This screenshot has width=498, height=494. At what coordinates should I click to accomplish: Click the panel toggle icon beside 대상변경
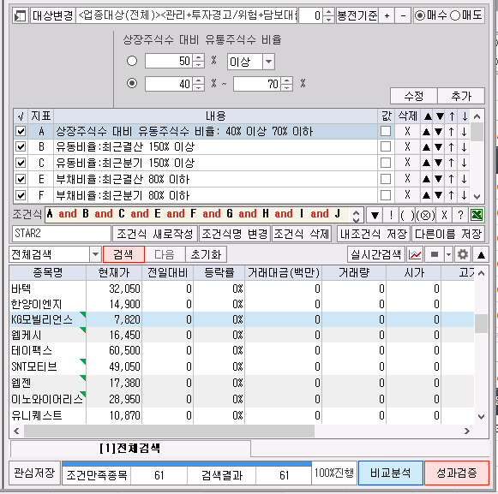pos(21,15)
